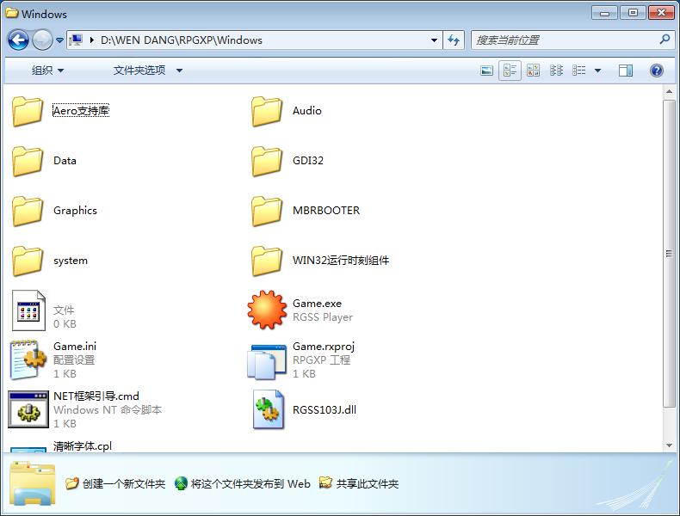
Task: Click the Aero支持库 folder name
Action: pos(81,110)
